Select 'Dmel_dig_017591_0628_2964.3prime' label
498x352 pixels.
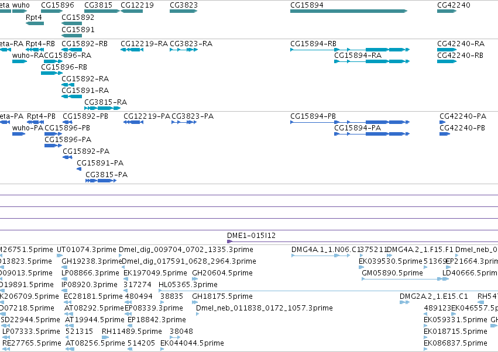click(x=188, y=261)
